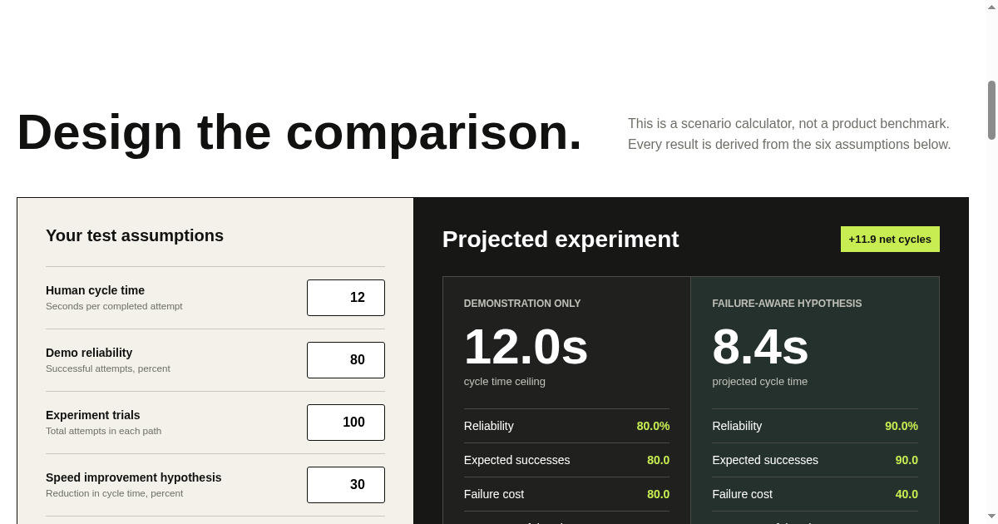Focus the Demo reliability value box
Screen dimensions: 998x524
click(346, 360)
